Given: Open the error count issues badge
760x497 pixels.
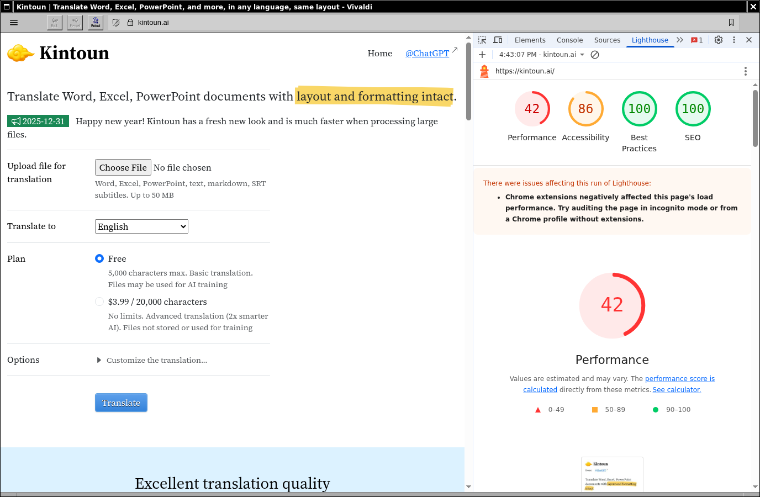Looking at the screenshot, I should [697, 40].
